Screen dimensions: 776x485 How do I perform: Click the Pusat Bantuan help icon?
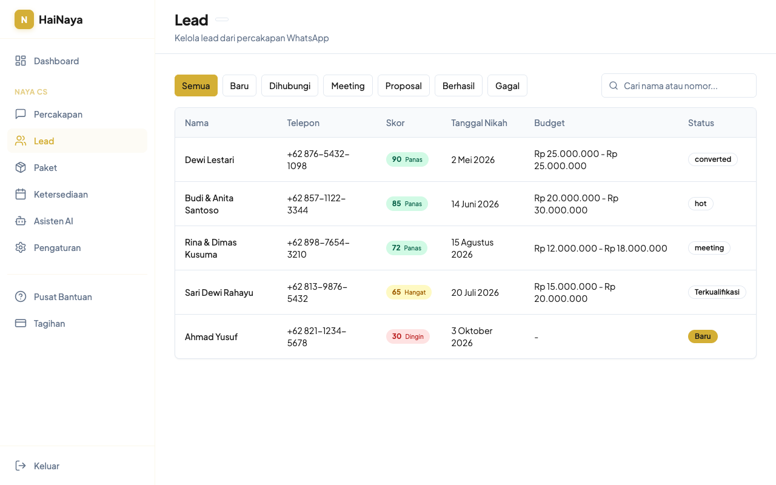[x=21, y=296]
